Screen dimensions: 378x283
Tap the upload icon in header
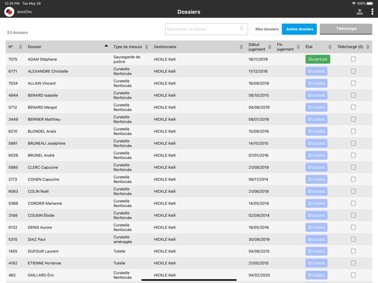(x=360, y=12)
